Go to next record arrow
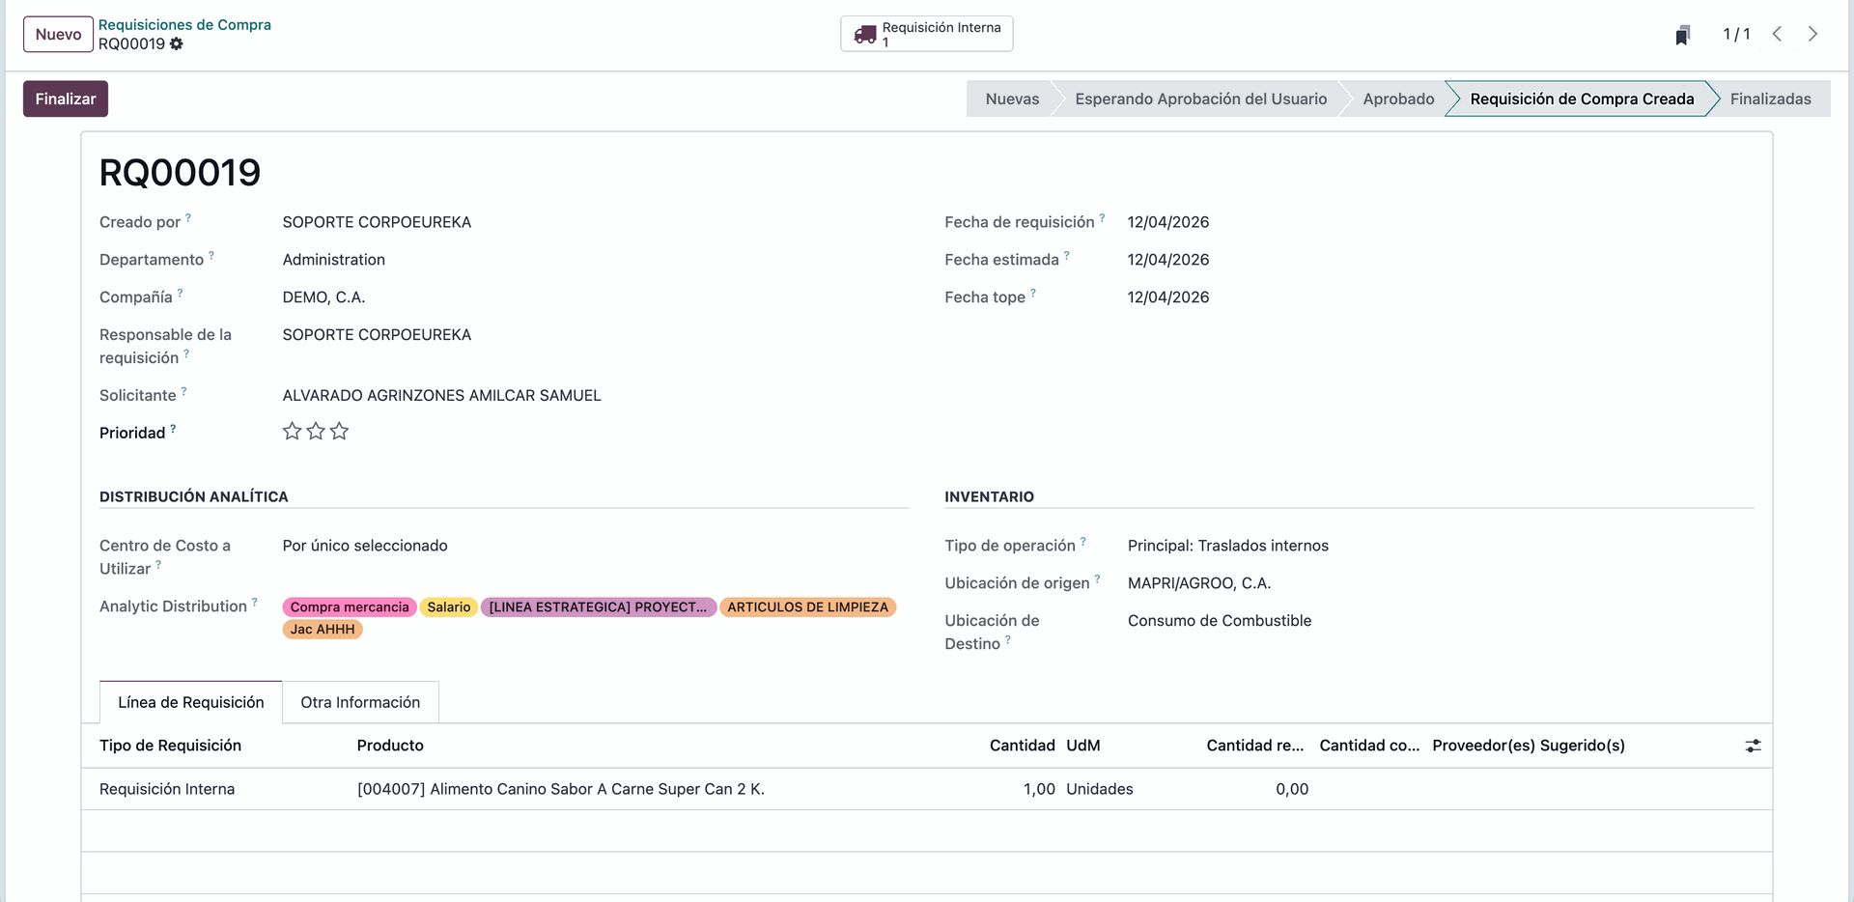This screenshot has height=902, width=1854. (x=1812, y=34)
